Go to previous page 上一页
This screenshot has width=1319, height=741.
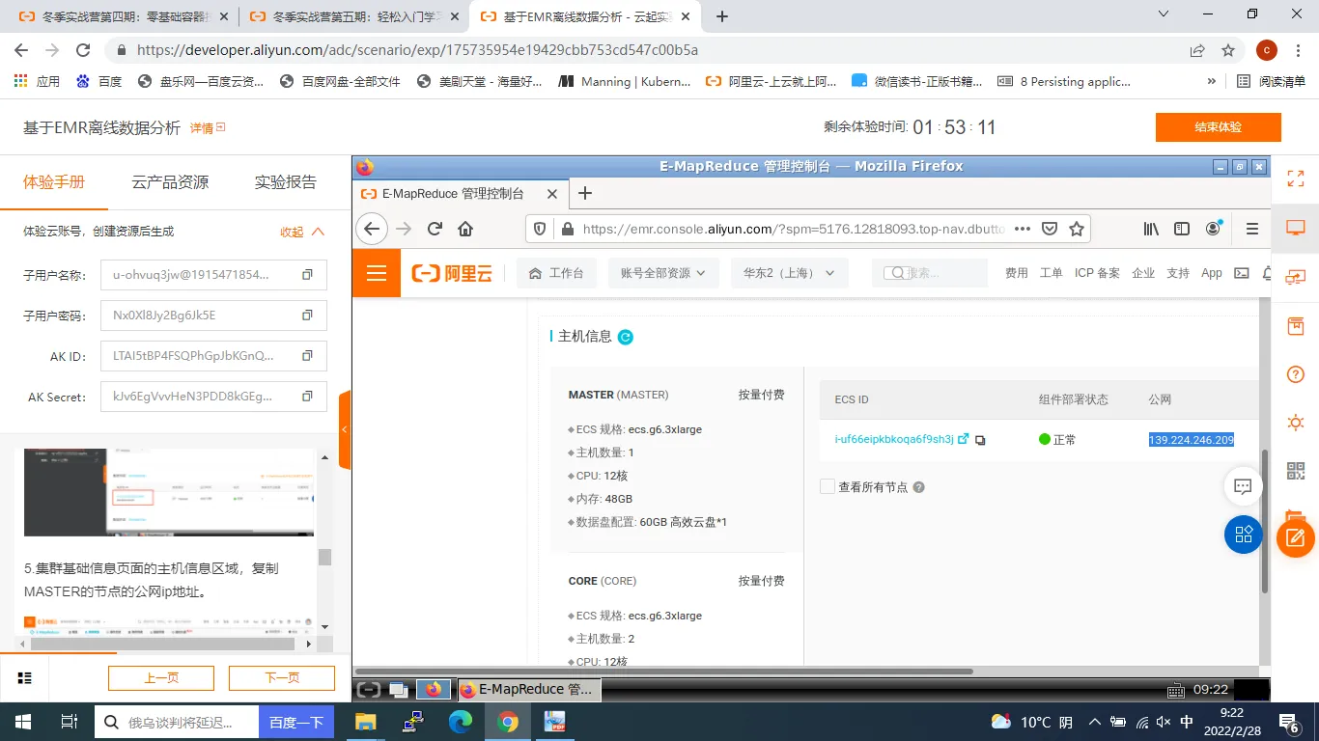[x=161, y=678]
